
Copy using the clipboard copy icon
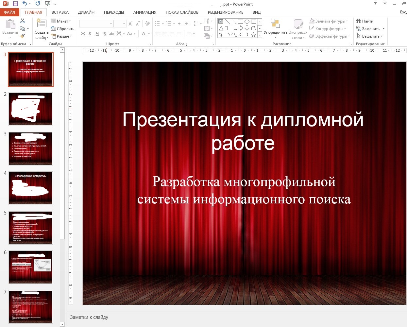coord(23,29)
